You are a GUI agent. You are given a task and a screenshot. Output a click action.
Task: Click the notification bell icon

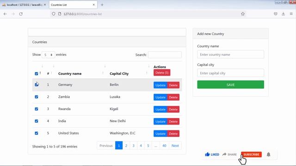click(x=268, y=154)
